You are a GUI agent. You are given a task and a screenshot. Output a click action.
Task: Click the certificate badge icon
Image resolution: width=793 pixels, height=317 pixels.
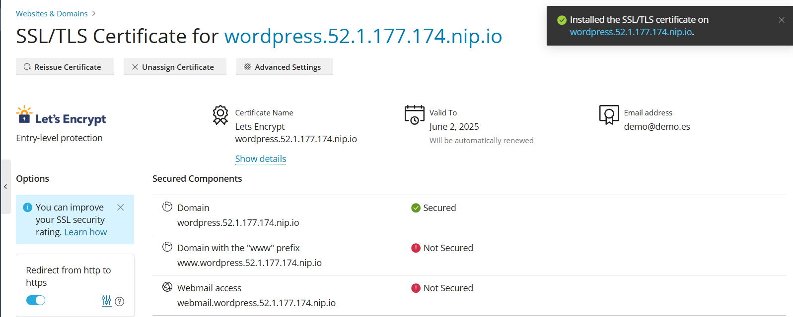pos(220,115)
